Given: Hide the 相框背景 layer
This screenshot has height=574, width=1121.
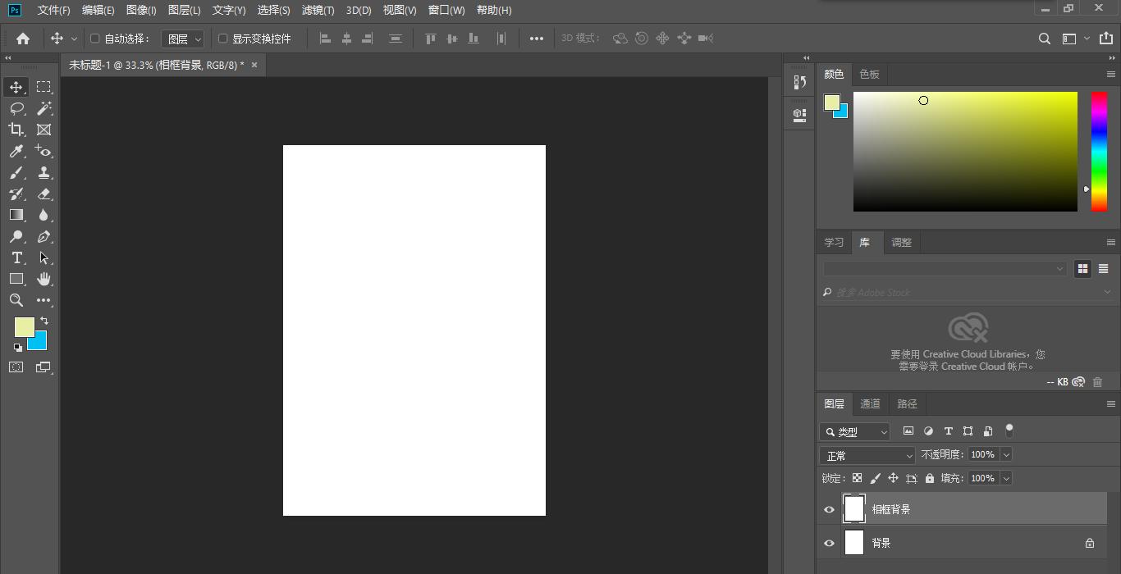Looking at the screenshot, I should [829, 509].
